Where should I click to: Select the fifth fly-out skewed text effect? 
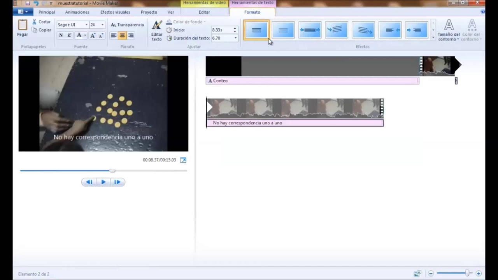pos(363,30)
